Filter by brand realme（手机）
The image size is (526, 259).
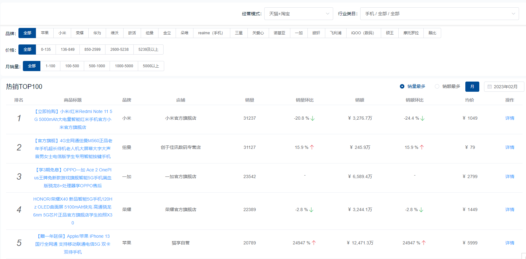pos(212,33)
